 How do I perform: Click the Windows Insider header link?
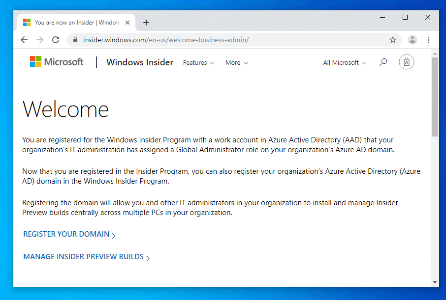point(139,62)
